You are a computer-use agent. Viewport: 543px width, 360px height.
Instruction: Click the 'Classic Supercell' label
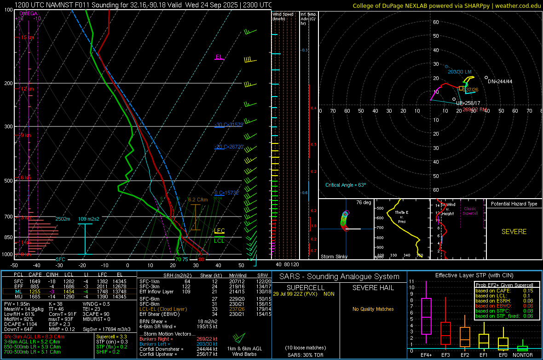(x=470, y=211)
